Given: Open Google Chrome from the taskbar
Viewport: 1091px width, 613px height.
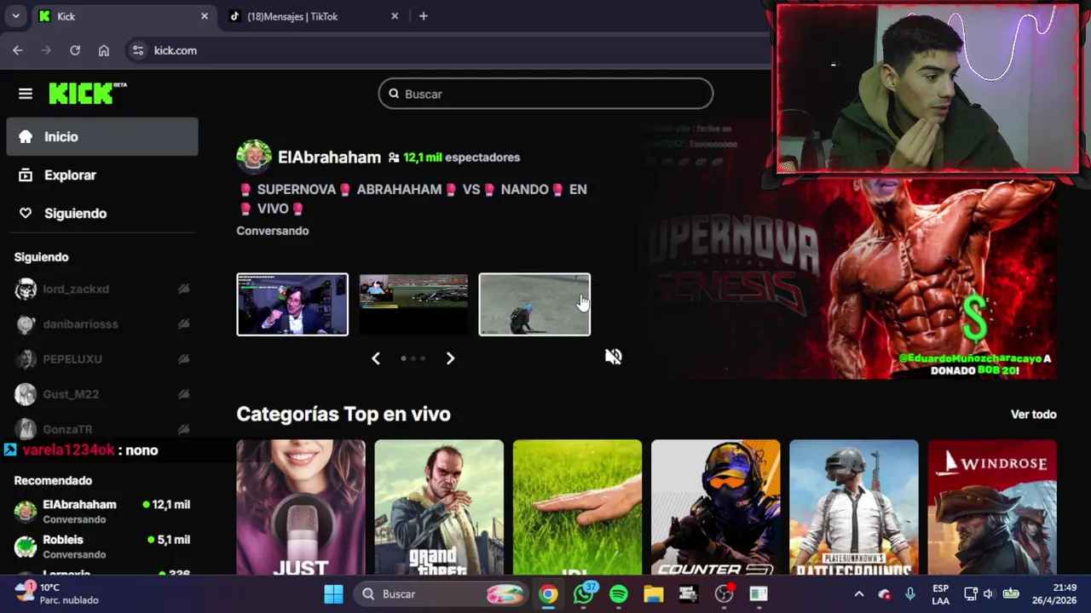Looking at the screenshot, I should click(548, 594).
